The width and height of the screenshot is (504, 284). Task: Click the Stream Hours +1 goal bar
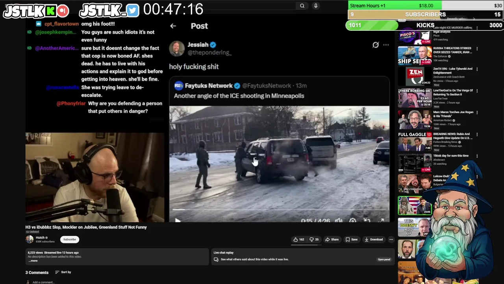coord(426,6)
